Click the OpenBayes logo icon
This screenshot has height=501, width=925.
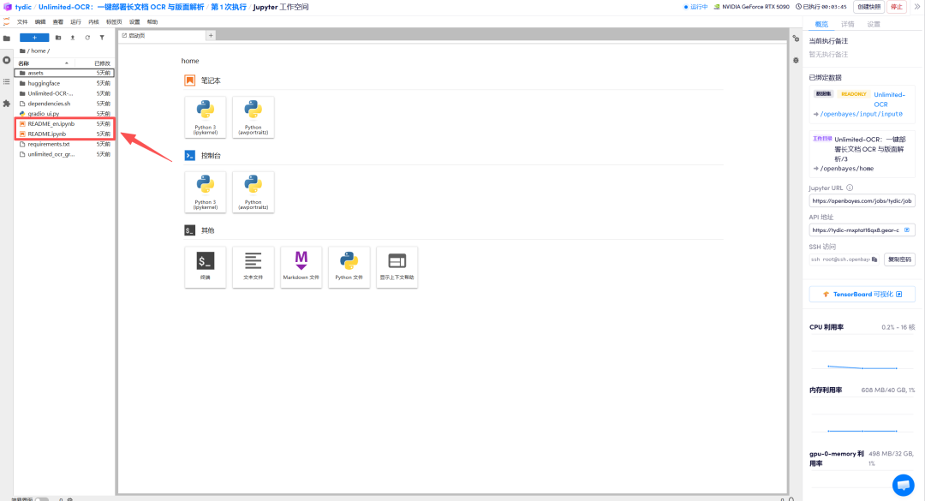tap(7, 7)
